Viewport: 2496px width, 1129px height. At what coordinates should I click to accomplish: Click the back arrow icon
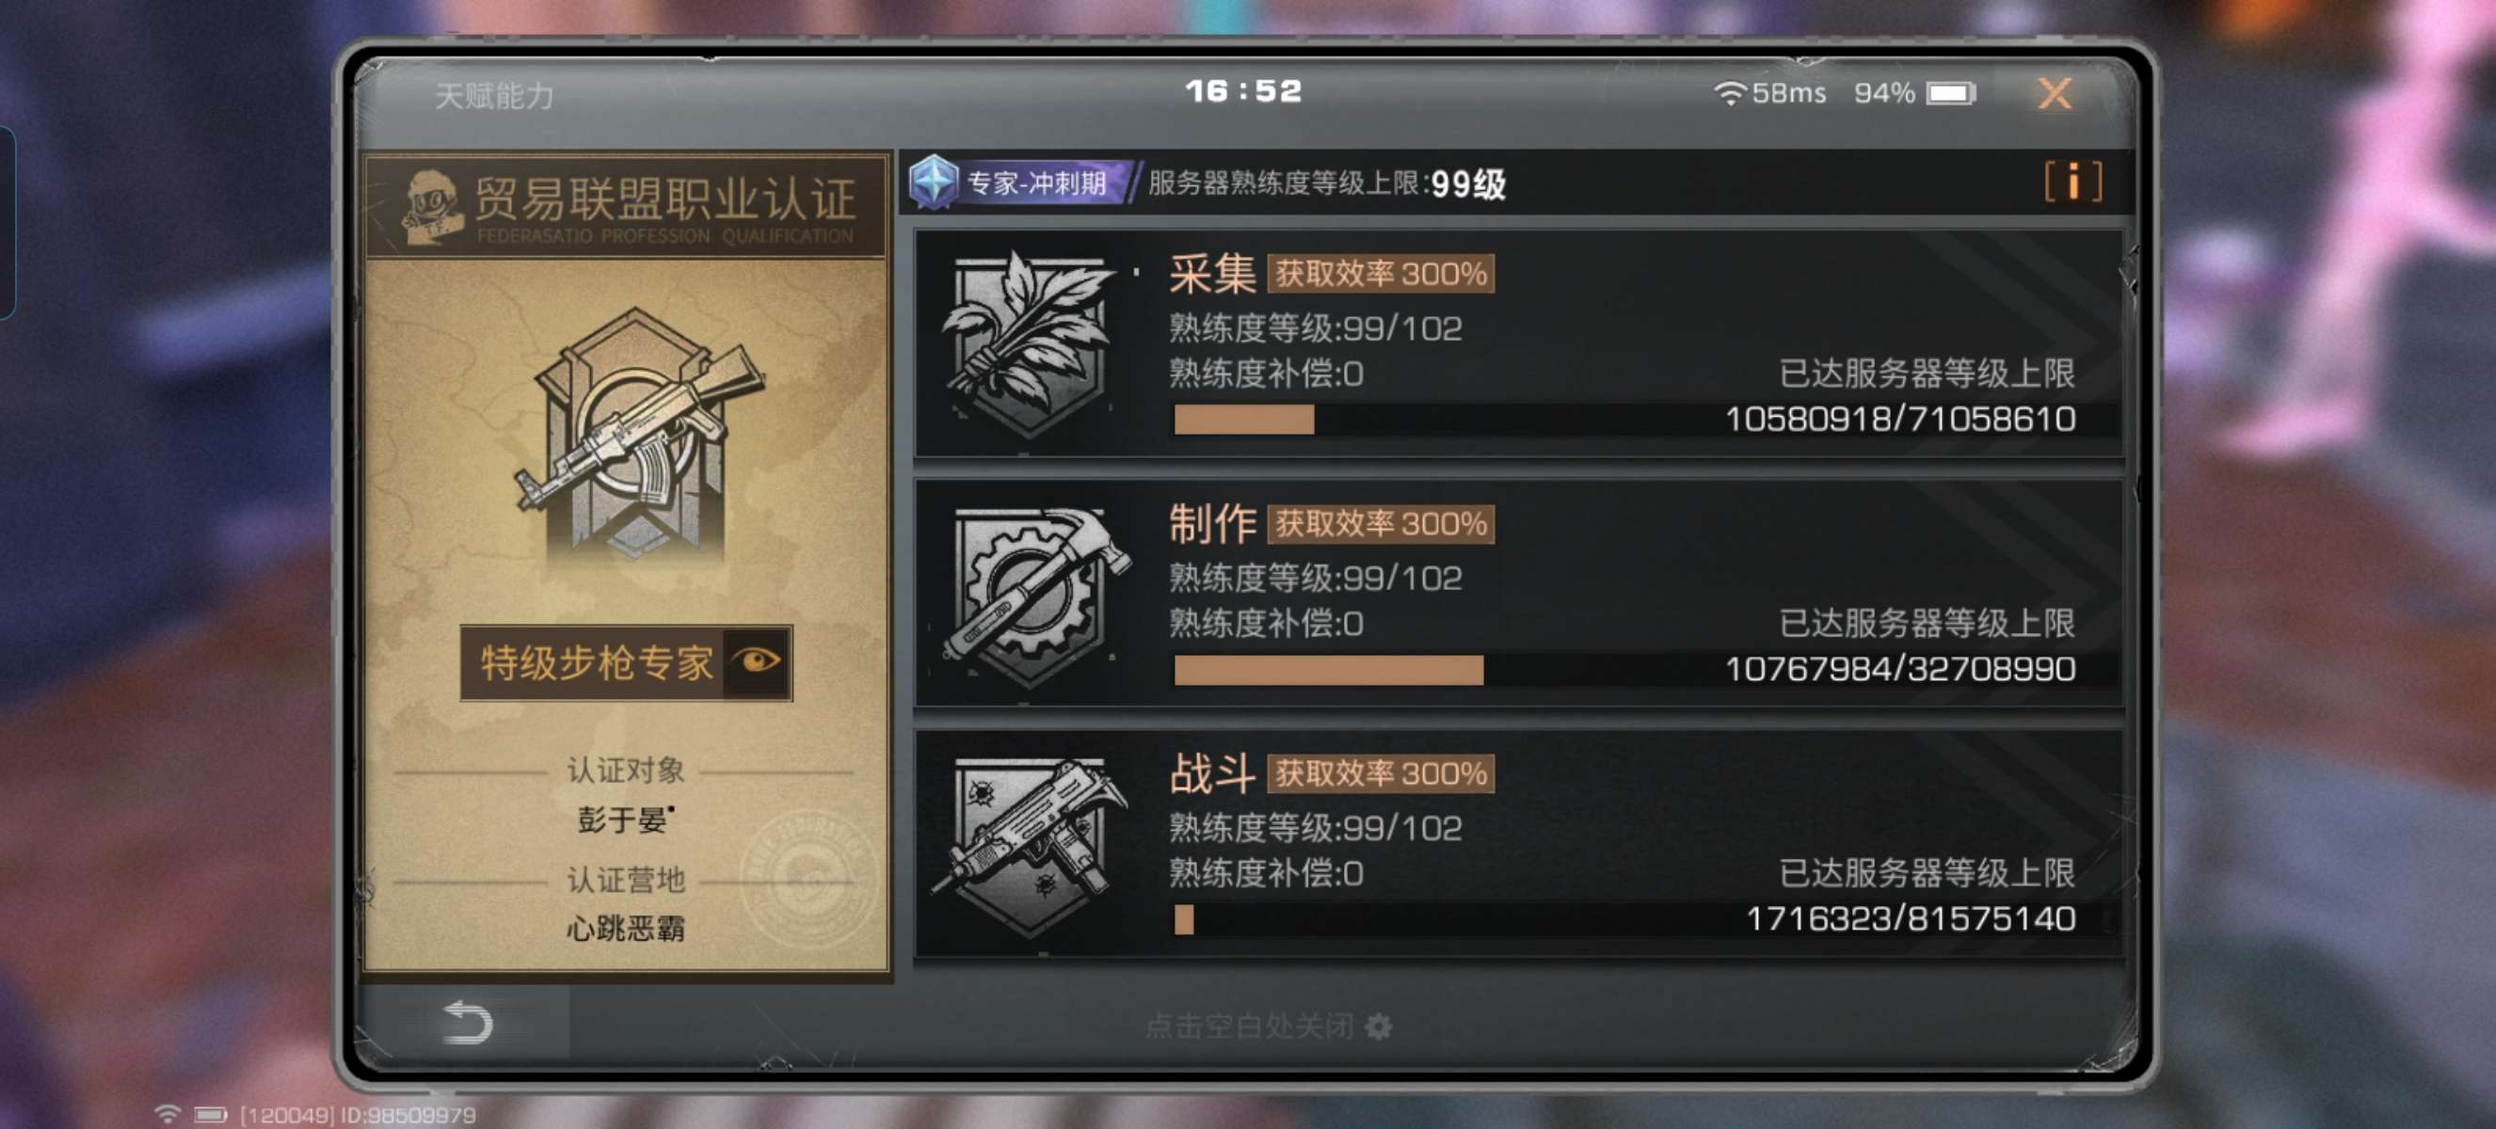467,1023
